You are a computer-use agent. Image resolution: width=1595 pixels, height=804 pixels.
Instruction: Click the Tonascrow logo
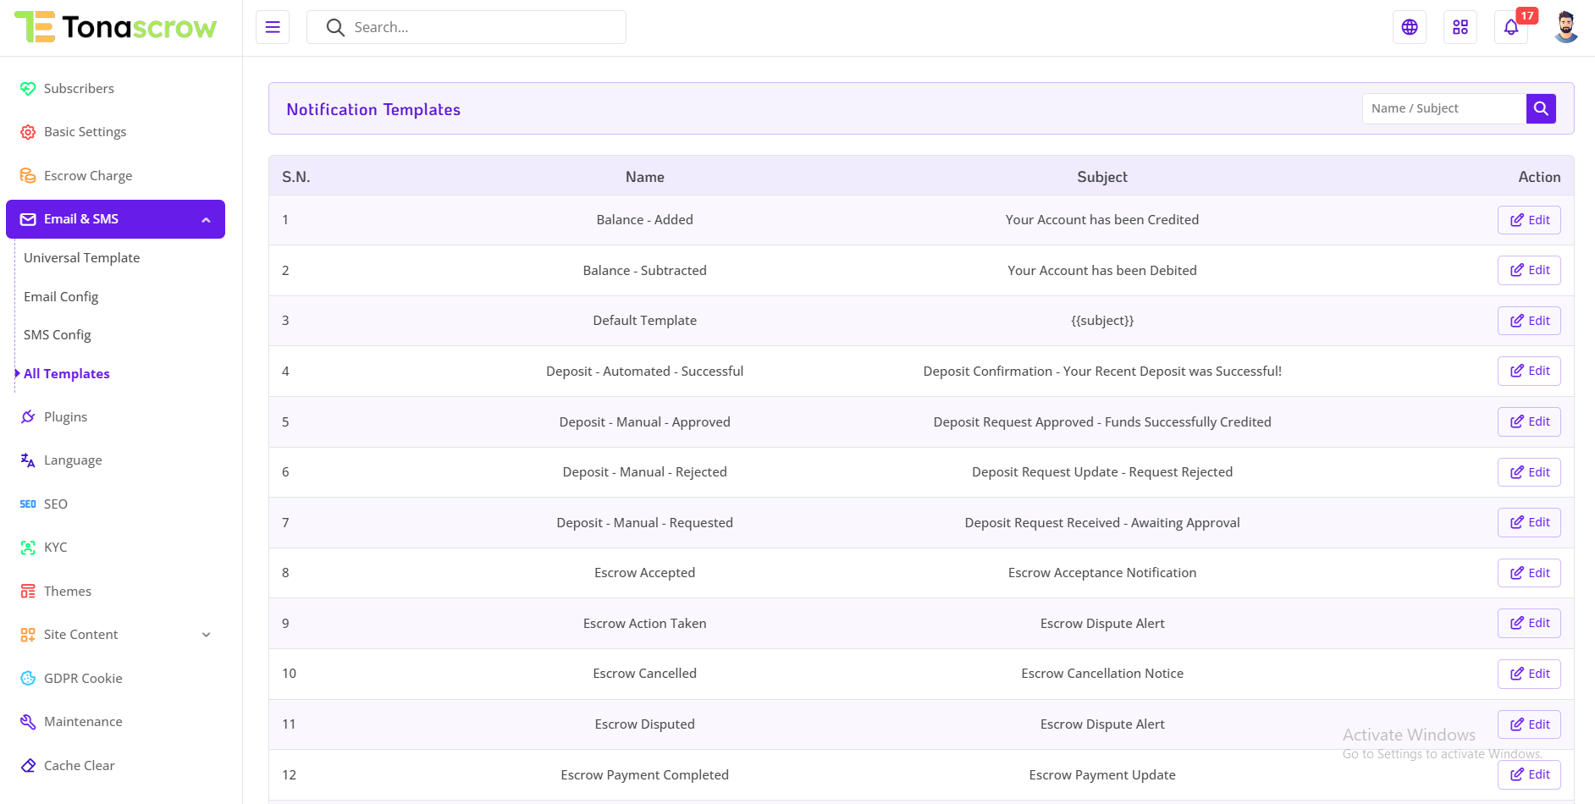[116, 27]
